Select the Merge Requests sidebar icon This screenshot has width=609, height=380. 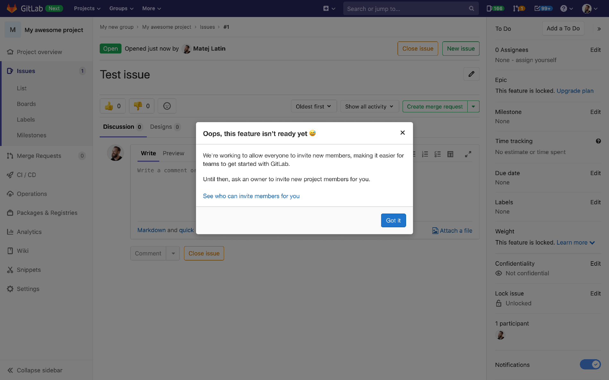point(10,156)
